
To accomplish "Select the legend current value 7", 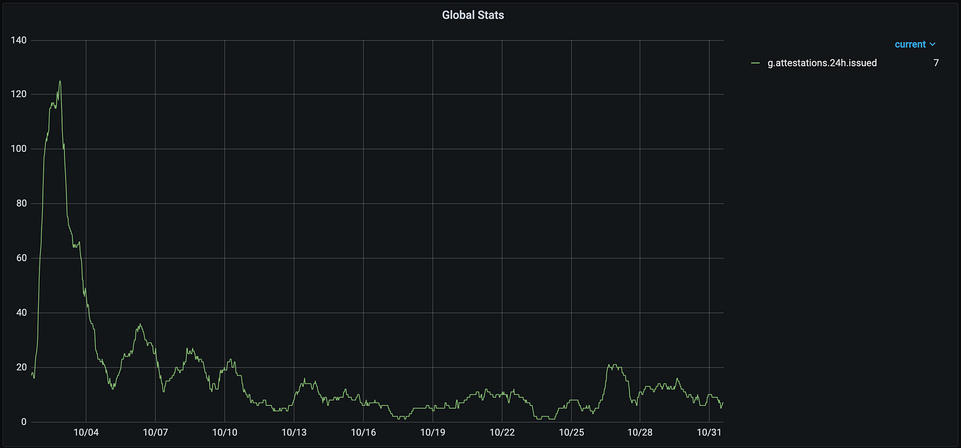I will point(936,63).
